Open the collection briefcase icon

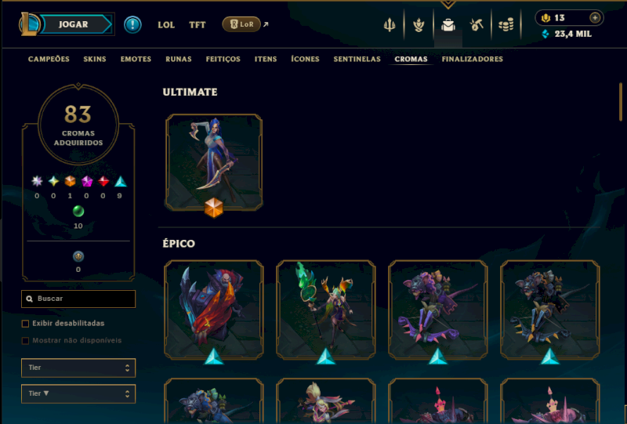pos(448,25)
